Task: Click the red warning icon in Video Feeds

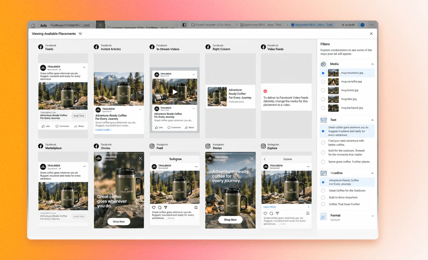Action: pyautogui.click(x=265, y=91)
